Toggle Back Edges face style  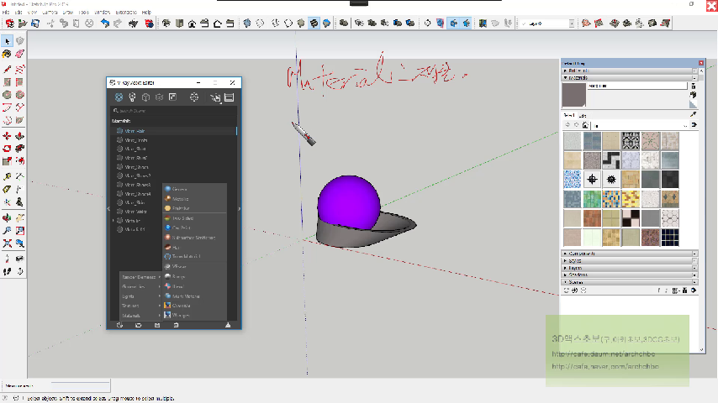point(260,23)
